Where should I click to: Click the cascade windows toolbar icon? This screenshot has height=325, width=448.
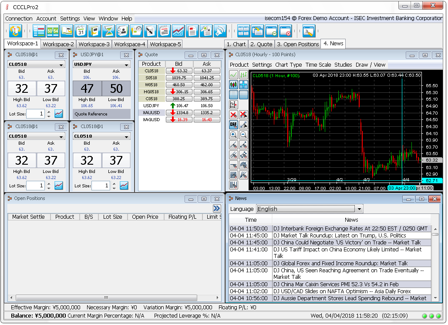click(257, 31)
